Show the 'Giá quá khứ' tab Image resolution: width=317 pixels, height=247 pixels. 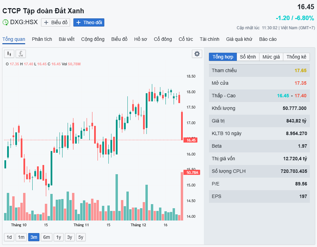(x=239, y=39)
